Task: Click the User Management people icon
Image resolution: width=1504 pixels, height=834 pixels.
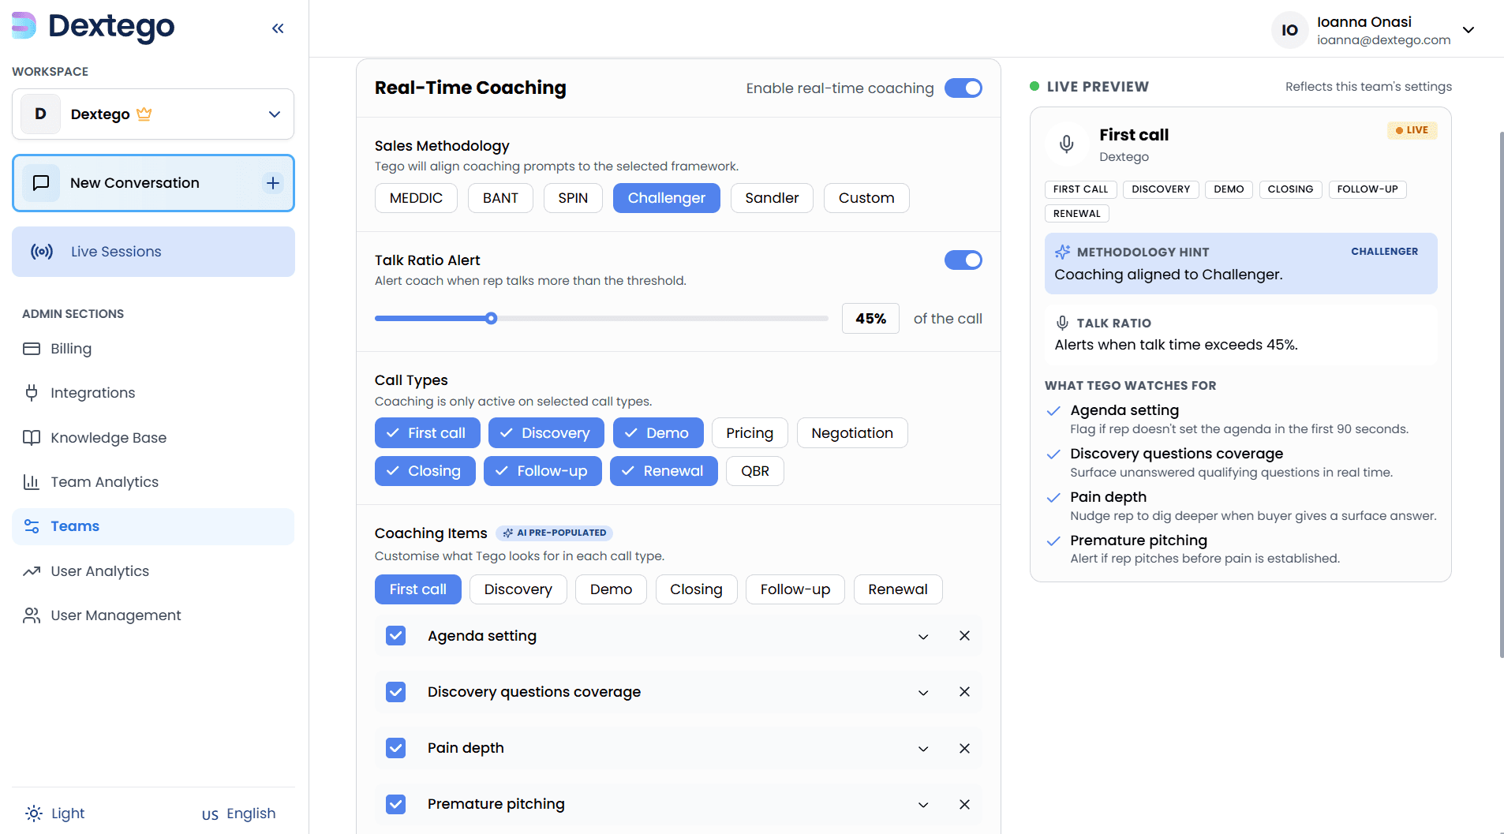Action: (x=32, y=615)
